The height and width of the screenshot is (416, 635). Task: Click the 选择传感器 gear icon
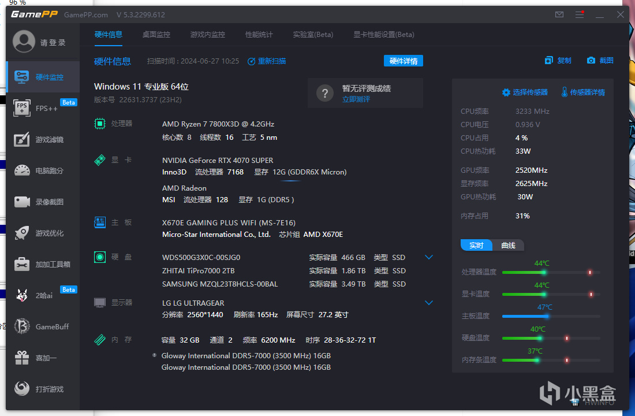click(506, 92)
